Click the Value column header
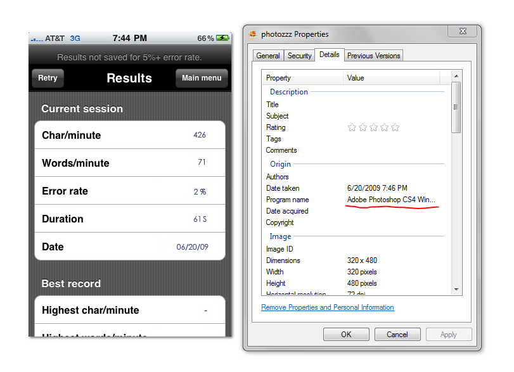Image resolution: width=514 pixels, height=372 pixels. (392, 78)
